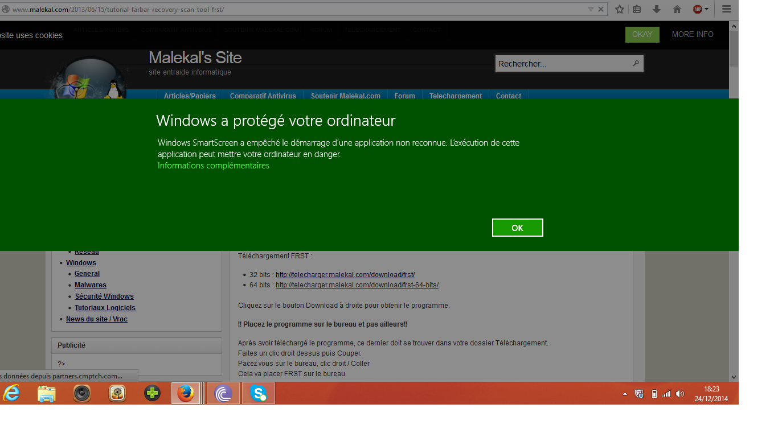Open the Firefox downloads arrow

pyautogui.click(x=657, y=9)
